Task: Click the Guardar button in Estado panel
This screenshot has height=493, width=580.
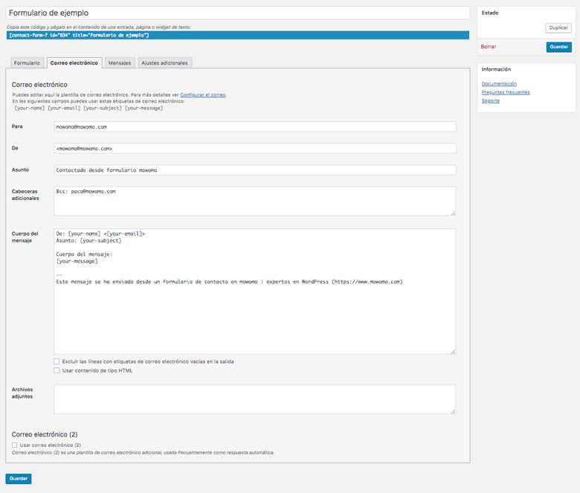Action: pos(558,47)
